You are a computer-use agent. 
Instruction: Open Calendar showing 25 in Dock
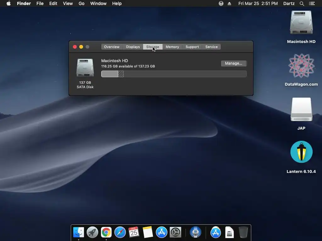[x=134, y=232]
